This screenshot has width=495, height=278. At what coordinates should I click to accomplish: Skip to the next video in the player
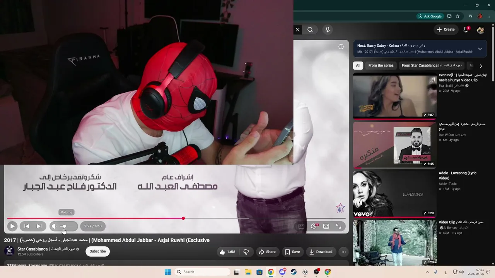(x=39, y=226)
